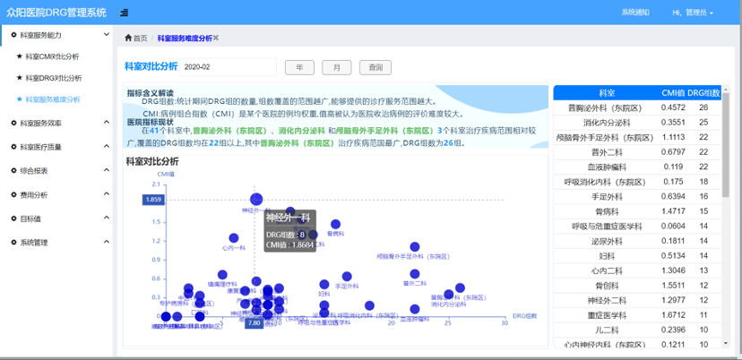This screenshot has width=742, height=360.
Task: Click star icon beside 科室服务难度分析
Action: 20,99
